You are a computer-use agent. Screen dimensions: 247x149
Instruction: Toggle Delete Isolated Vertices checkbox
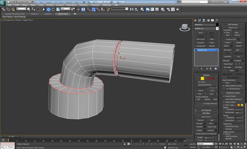(x=223, y=86)
